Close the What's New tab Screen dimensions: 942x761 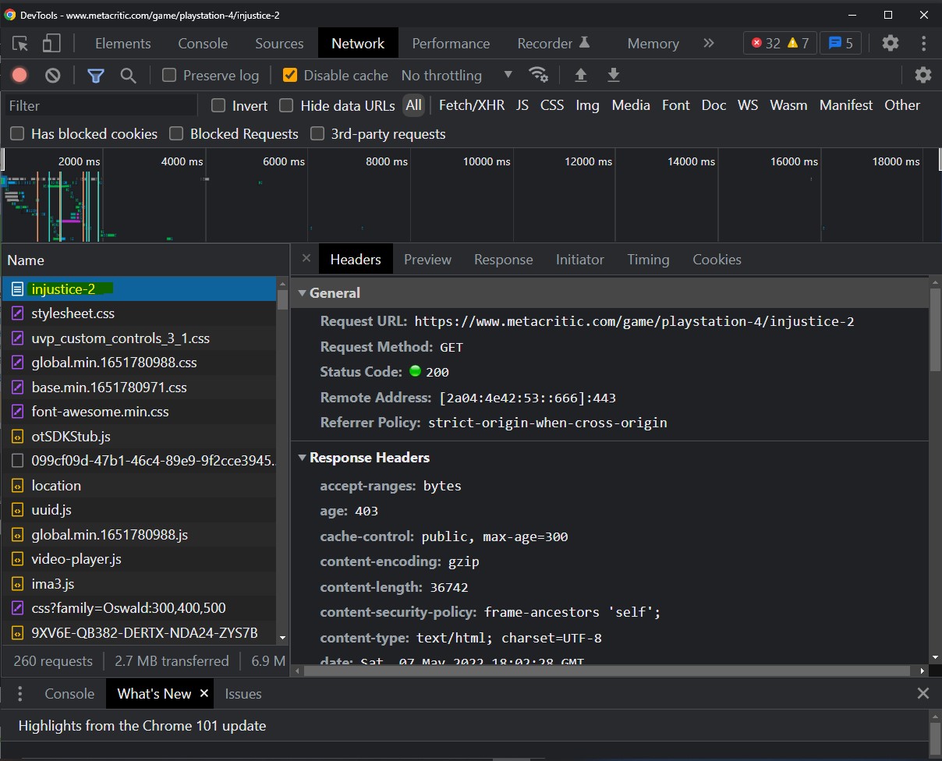[x=204, y=693]
